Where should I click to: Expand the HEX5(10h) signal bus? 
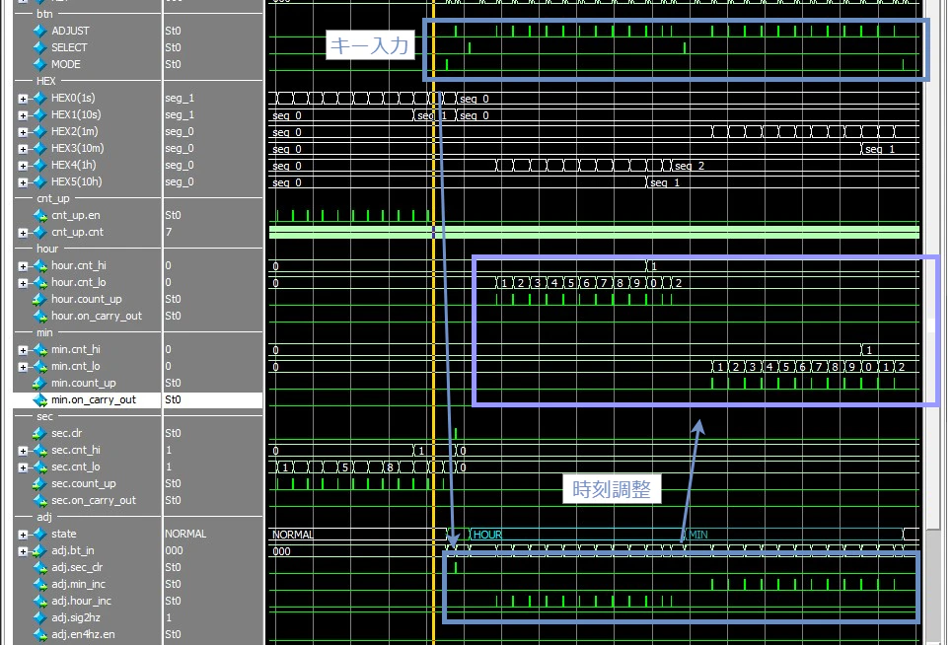(x=23, y=182)
